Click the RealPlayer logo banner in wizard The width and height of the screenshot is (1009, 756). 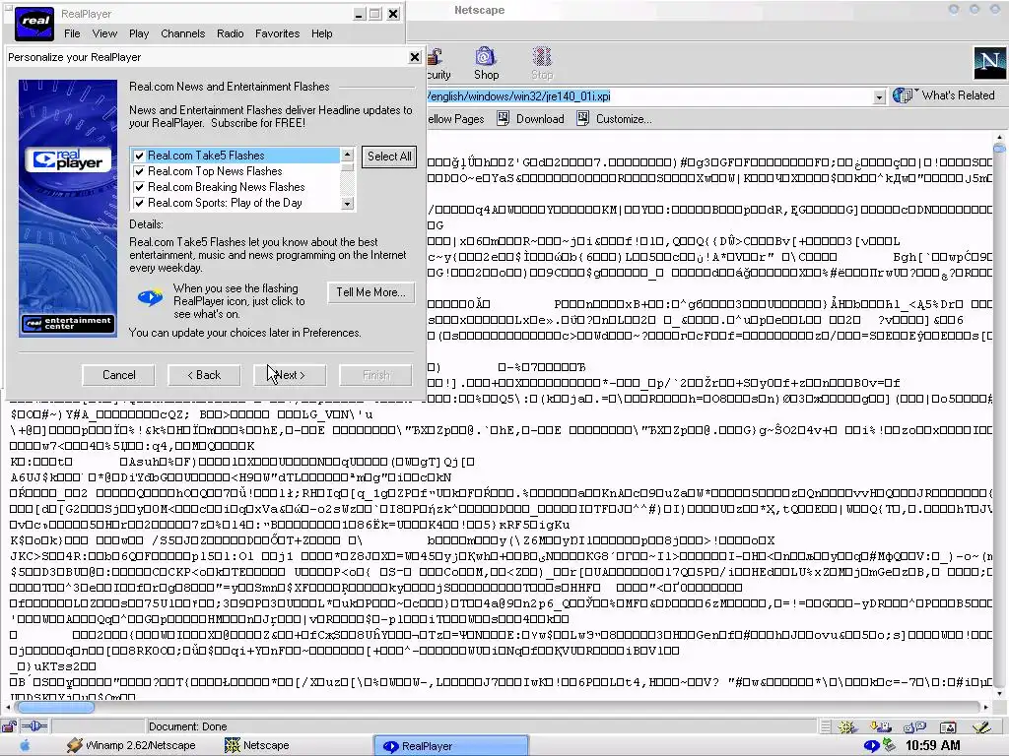click(x=68, y=159)
